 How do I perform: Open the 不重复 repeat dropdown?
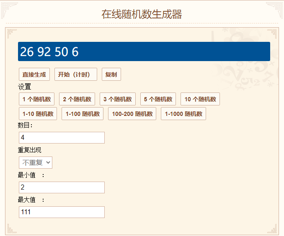(36, 162)
